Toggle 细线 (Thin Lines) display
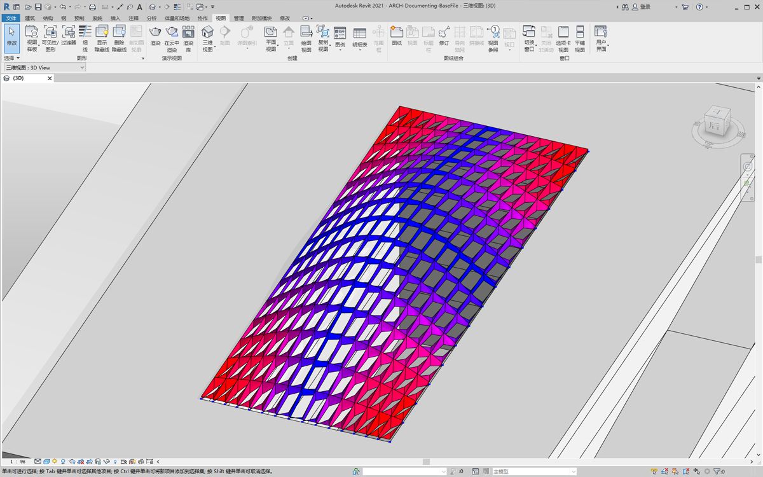Viewport: 763px width, 477px height. click(85, 38)
